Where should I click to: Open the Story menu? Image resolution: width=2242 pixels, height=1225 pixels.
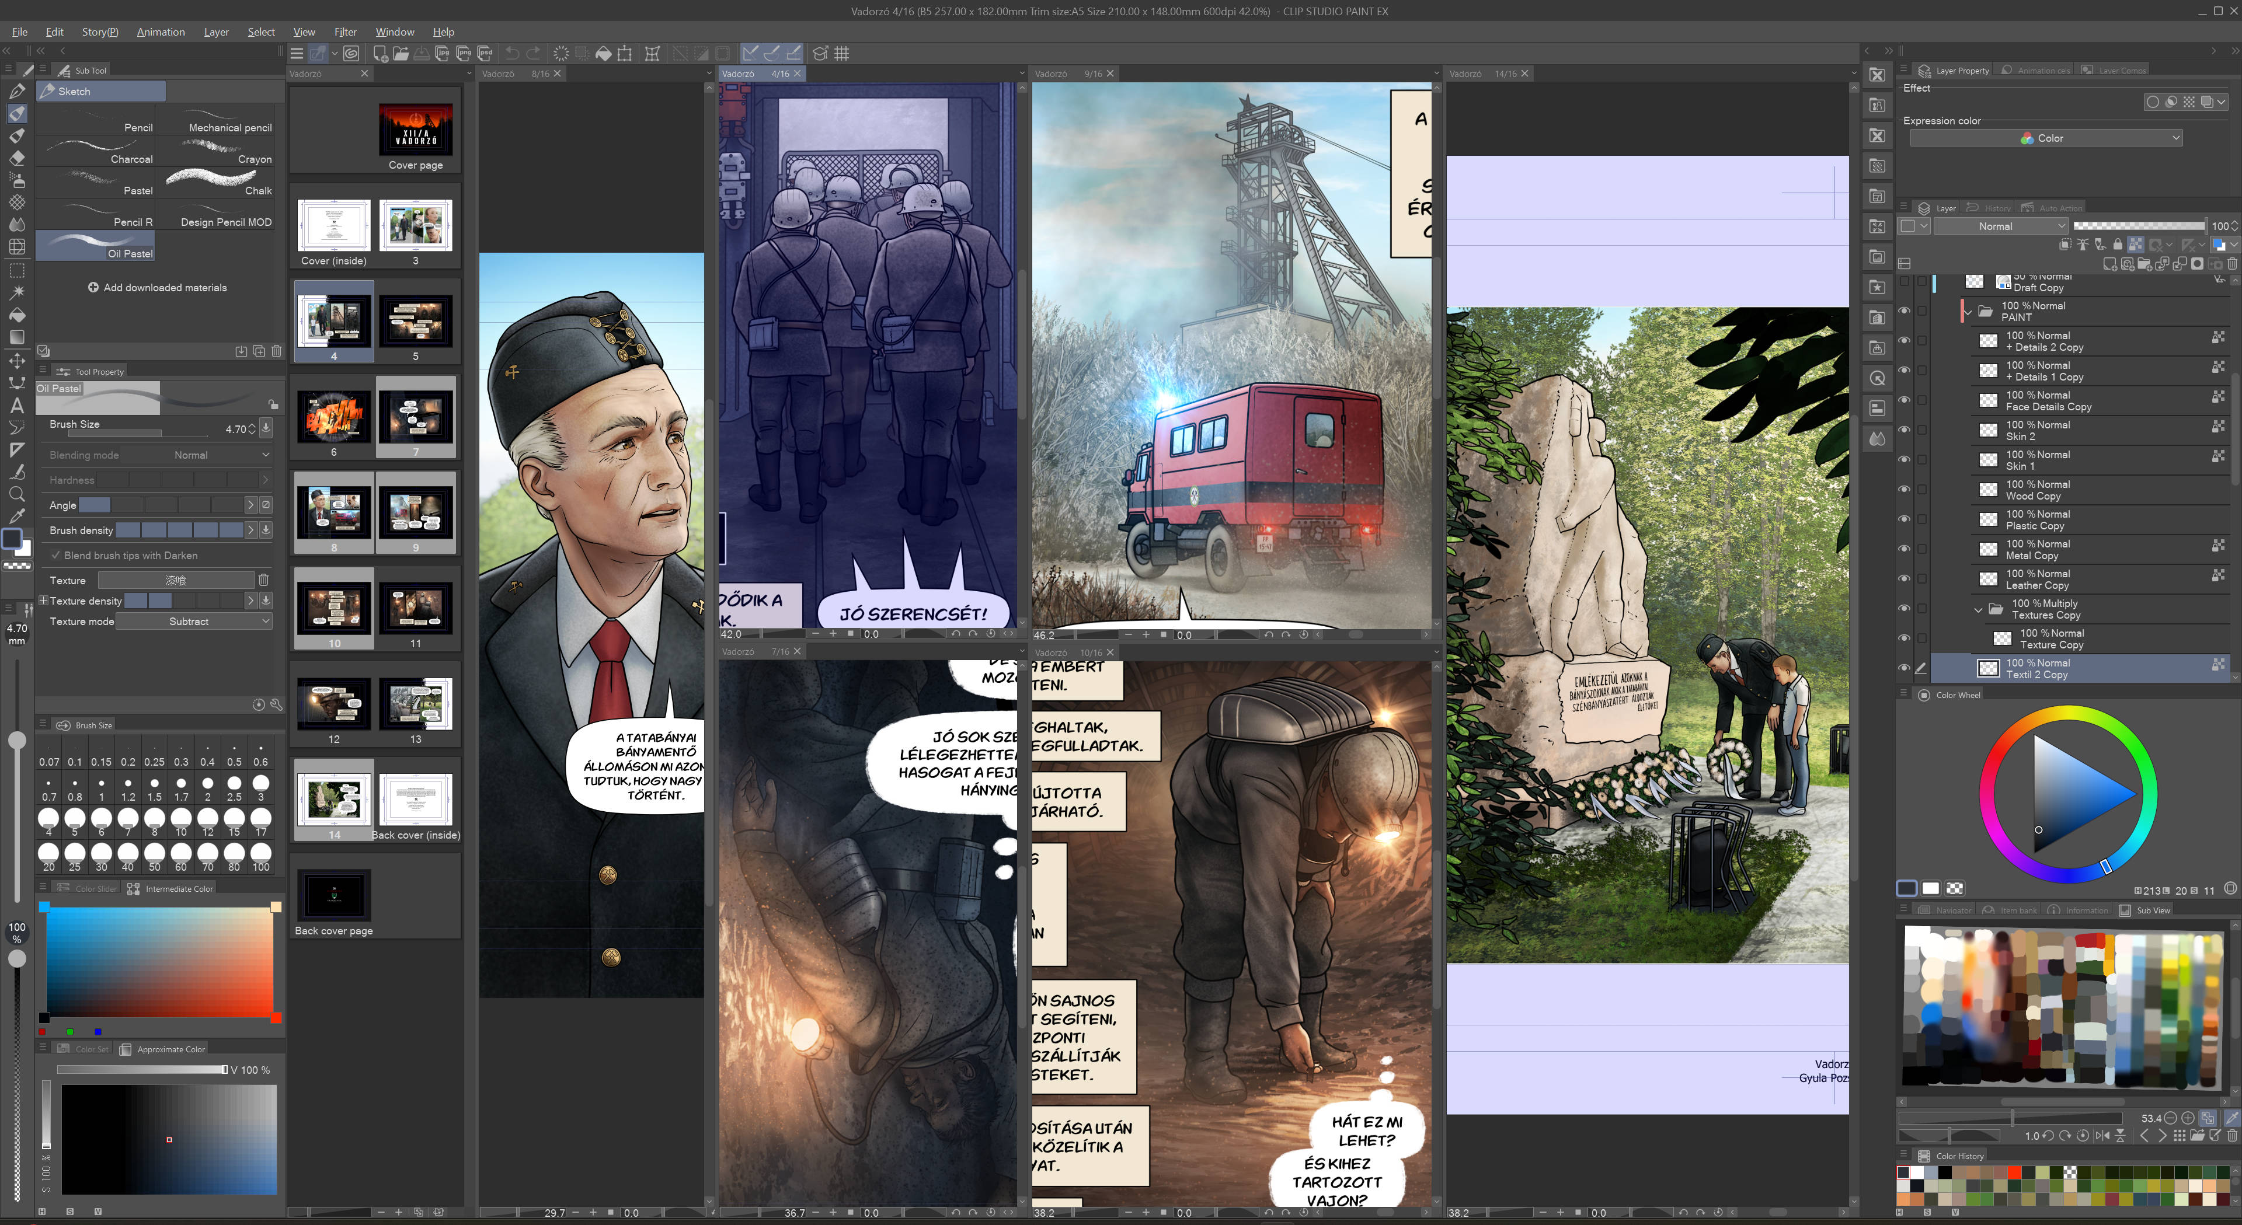pyautogui.click(x=99, y=32)
